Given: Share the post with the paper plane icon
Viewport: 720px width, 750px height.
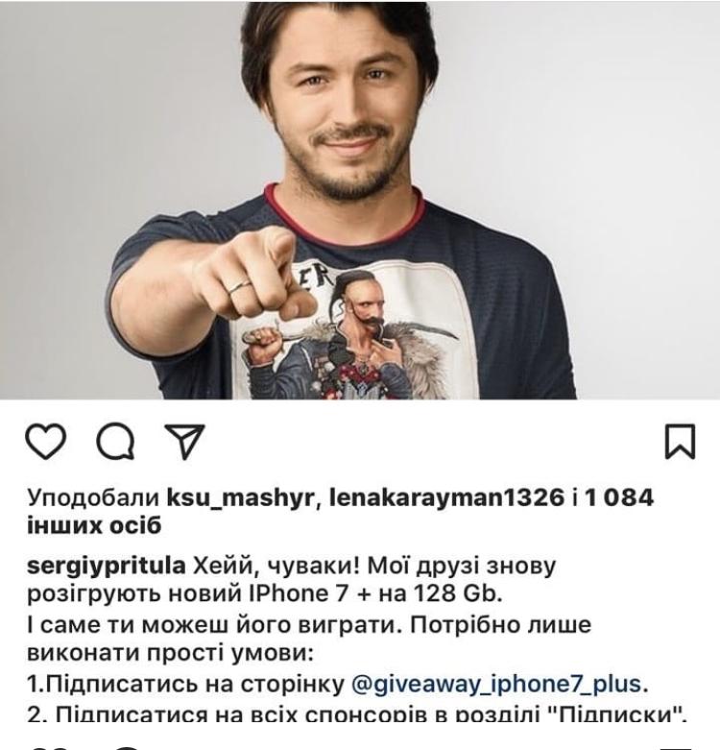Looking at the screenshot, I should [184, 442].
